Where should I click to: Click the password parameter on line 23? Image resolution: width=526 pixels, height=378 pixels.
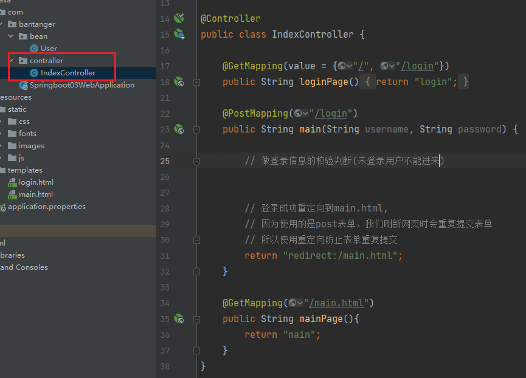(479, 129)
